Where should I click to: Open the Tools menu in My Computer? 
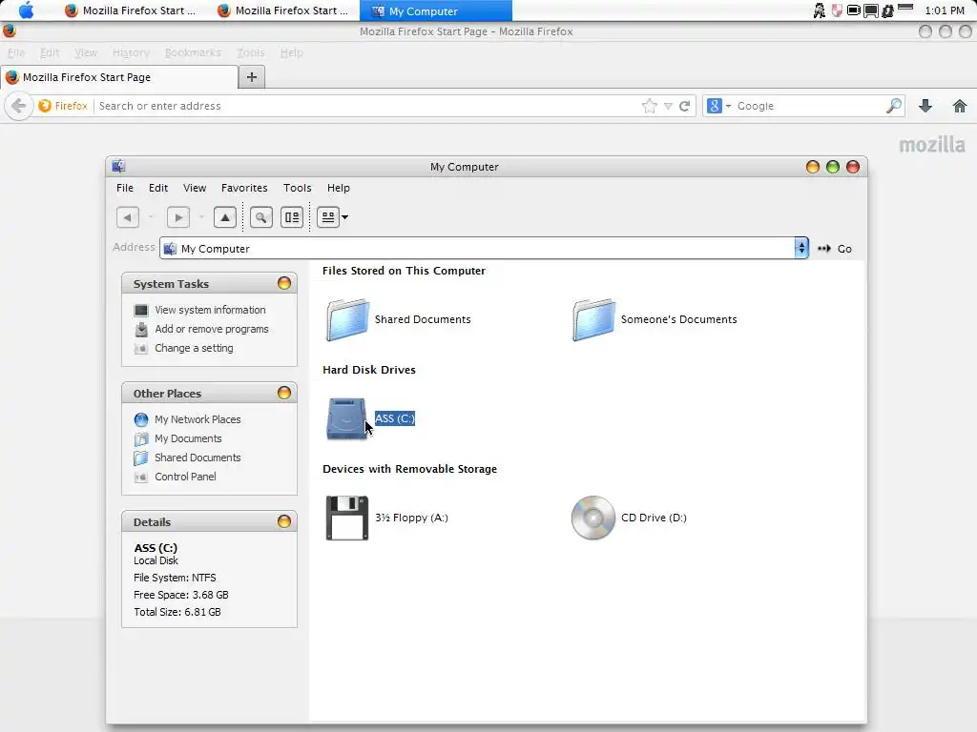click(298, 188)
